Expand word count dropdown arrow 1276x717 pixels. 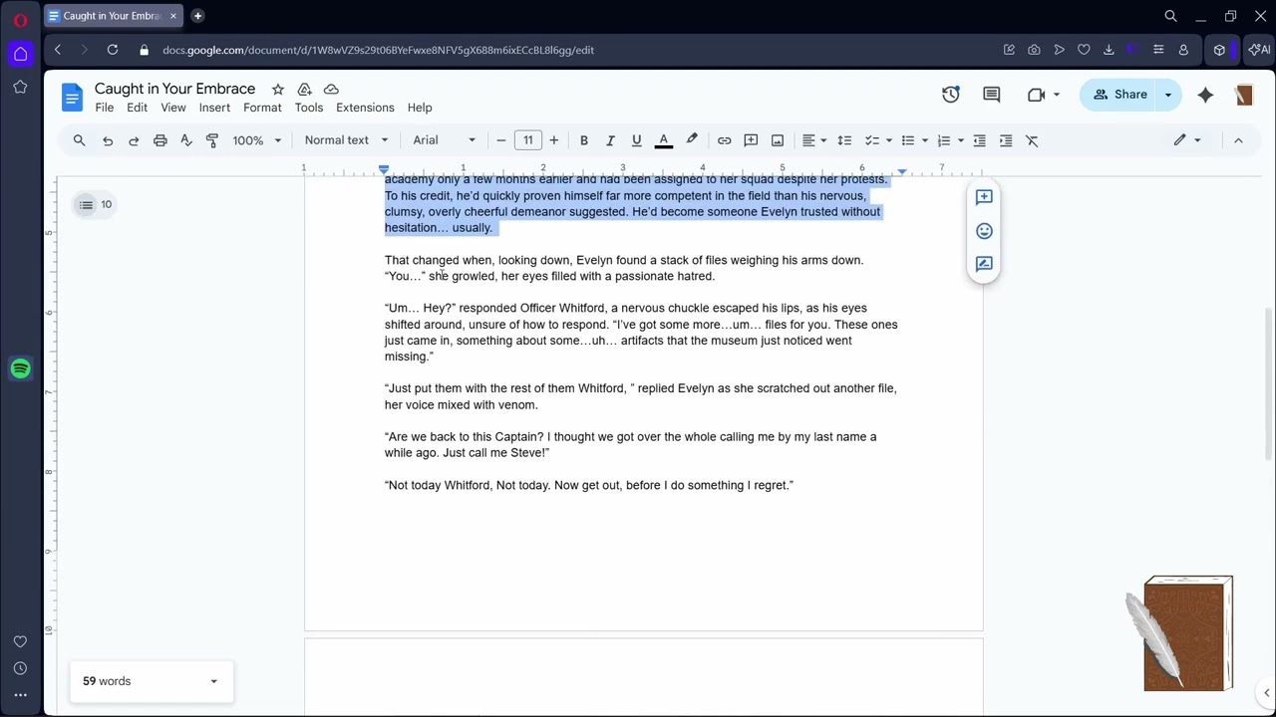[x=213, y=681]
